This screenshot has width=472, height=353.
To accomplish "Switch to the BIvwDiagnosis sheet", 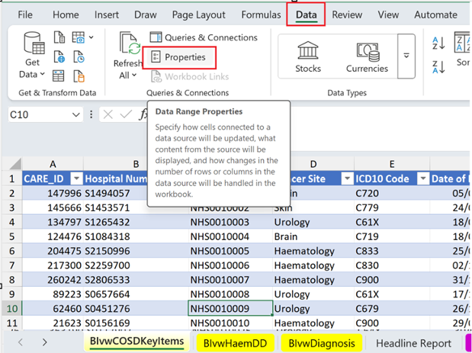I will click(322, 343).
